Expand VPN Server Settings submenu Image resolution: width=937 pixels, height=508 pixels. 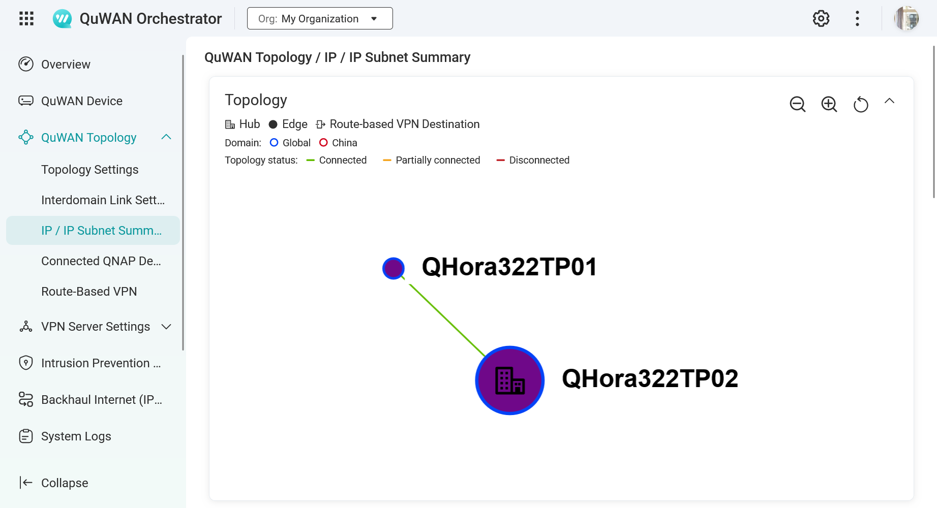(166, 327)
